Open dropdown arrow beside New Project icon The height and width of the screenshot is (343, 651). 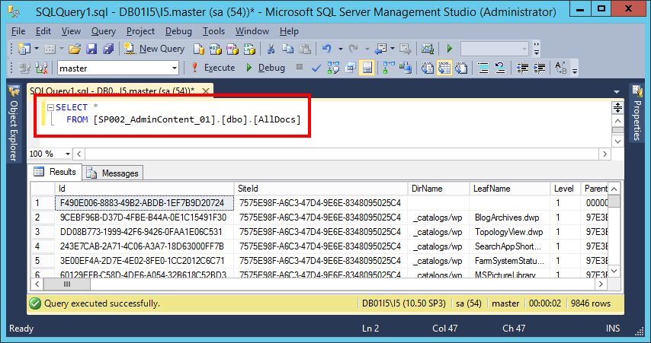tap(37, 49)
